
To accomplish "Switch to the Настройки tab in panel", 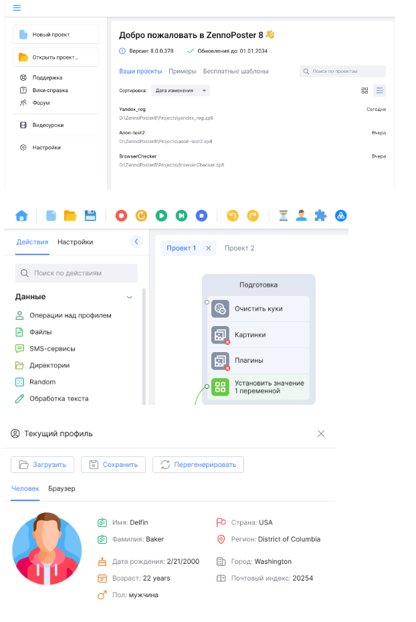I will coord(76,242).
